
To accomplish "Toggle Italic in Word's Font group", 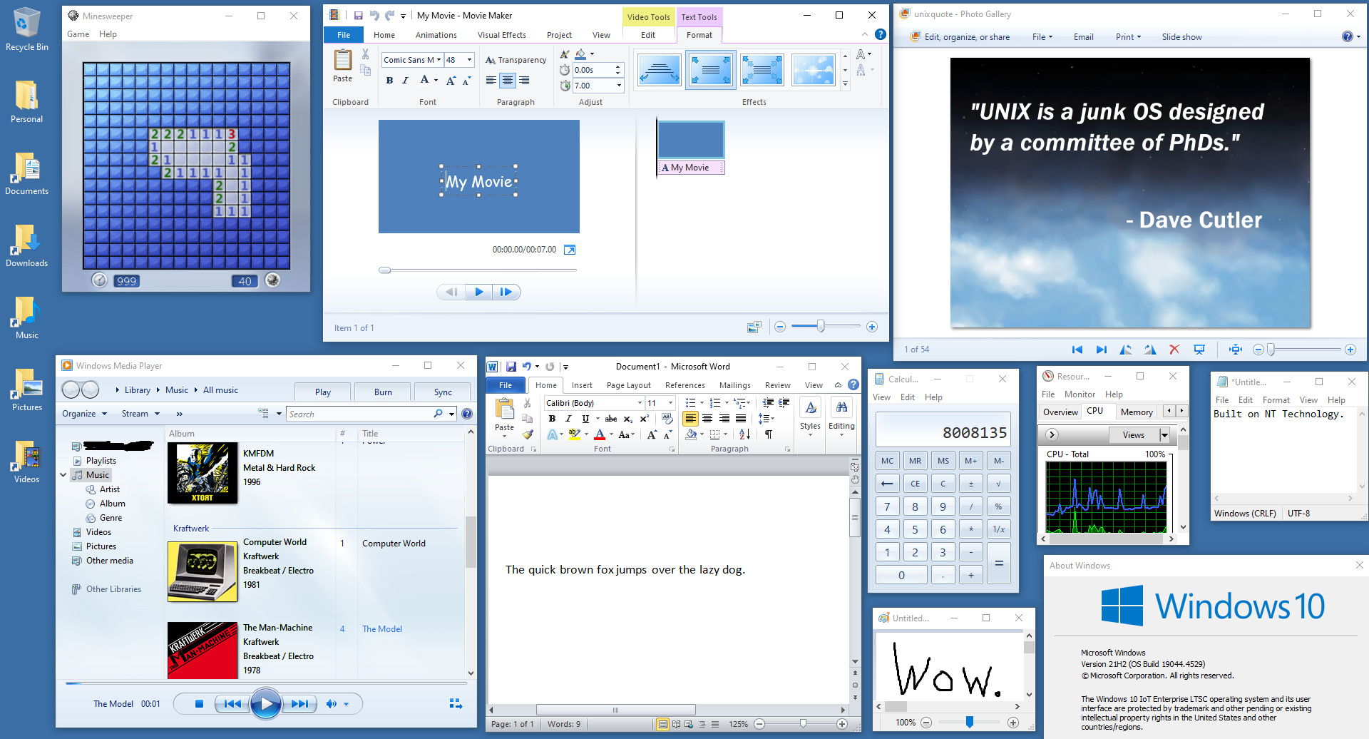I will (x=568, y=419).
